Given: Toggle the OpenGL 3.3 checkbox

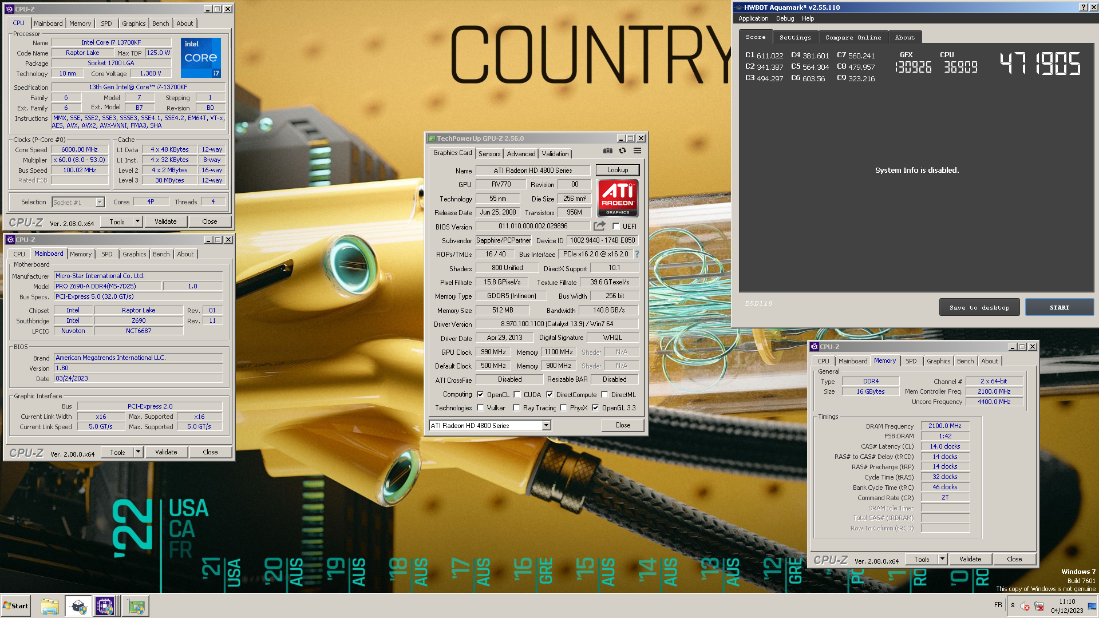Looking at the screenshot, I should point(595,408).
